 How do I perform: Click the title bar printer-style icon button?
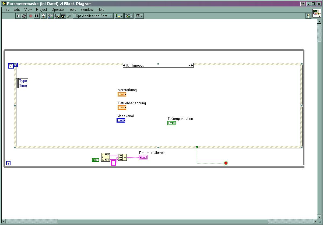[x=303, y=3]
